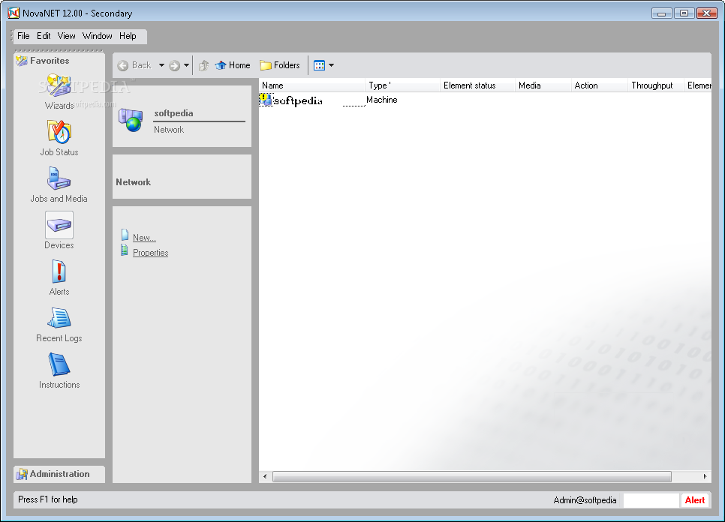Click the NovaNET title bar logo
The width and height of the screenshot is (725, 522).
14,13
